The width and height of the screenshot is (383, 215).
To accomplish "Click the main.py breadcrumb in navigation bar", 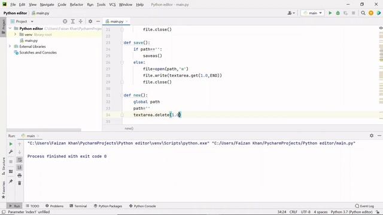I will 41,13.
